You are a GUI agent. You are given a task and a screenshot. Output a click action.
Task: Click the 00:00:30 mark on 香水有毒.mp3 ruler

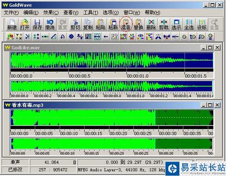pyautogui.click(x=168, y=134)
